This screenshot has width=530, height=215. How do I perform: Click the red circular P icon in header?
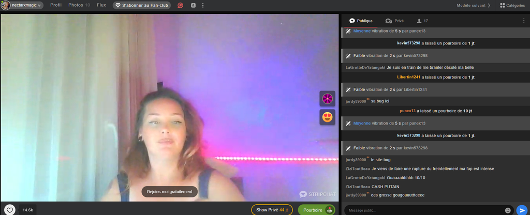pos(181,5)
